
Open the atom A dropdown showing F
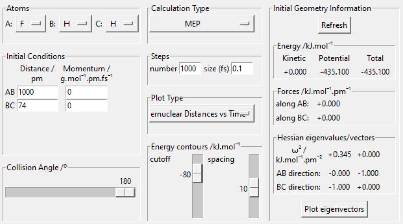pos(30,23)
